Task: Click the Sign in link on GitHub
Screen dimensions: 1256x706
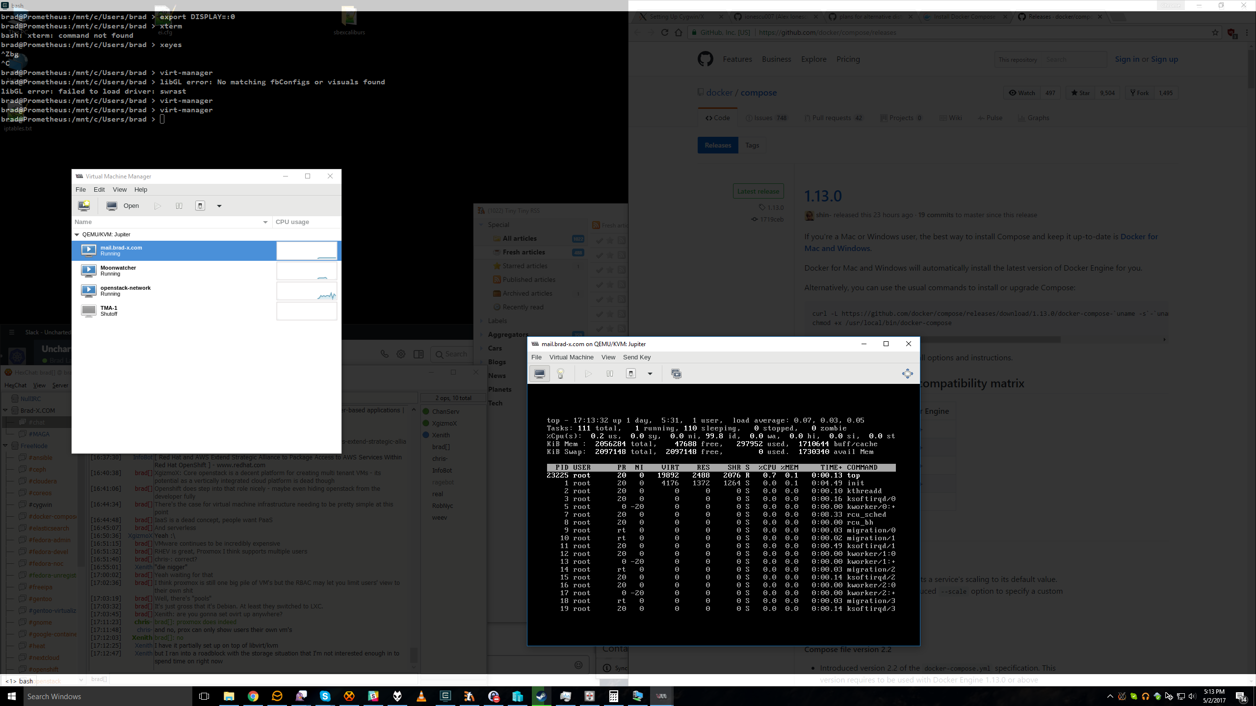Action: [1127, 59]
